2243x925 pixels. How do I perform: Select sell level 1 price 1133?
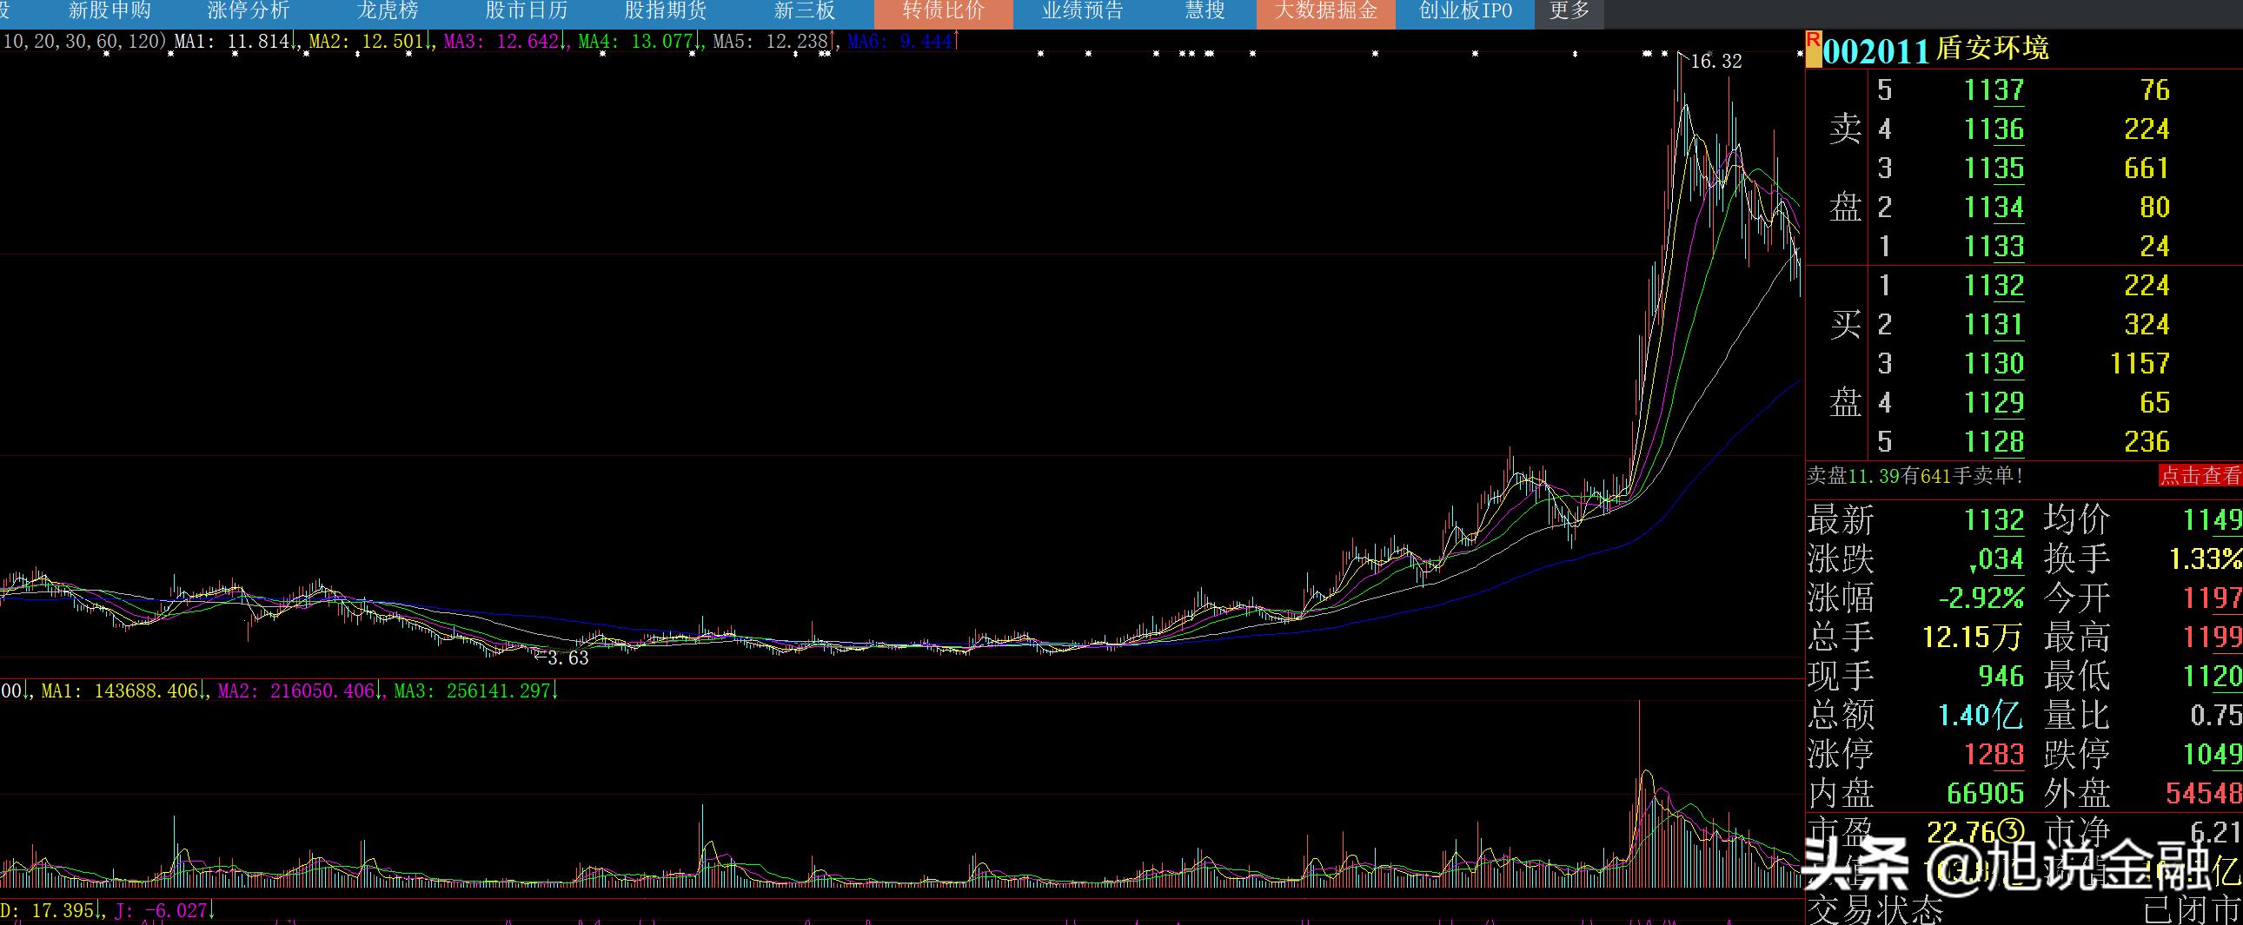coord(1994,248)
